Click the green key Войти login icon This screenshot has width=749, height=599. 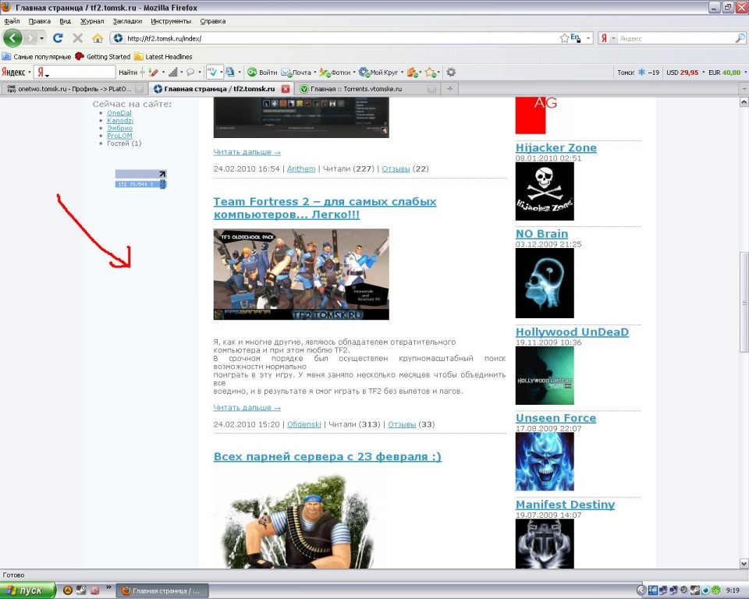coord(252,73)
